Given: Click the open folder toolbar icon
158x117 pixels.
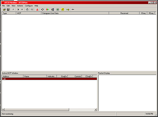Looking at the screenshot, I should [x=4, y=9].
